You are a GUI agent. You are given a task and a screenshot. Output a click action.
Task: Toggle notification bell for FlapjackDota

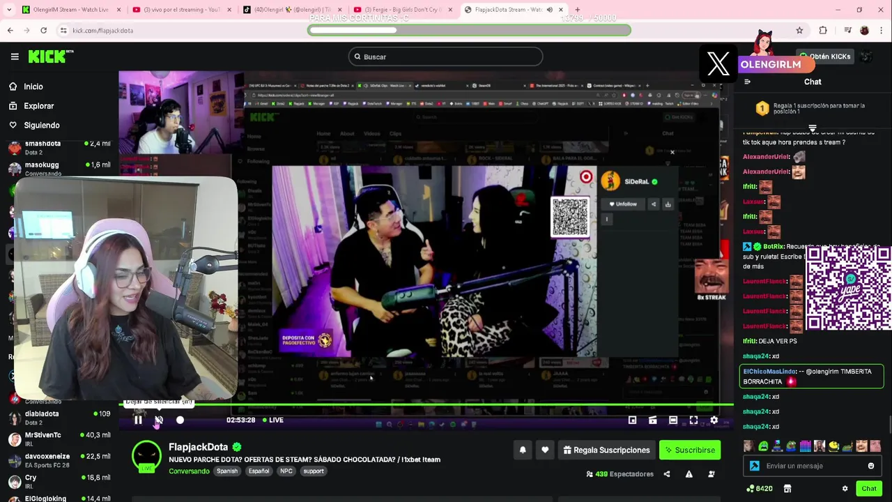coord(523,450)
